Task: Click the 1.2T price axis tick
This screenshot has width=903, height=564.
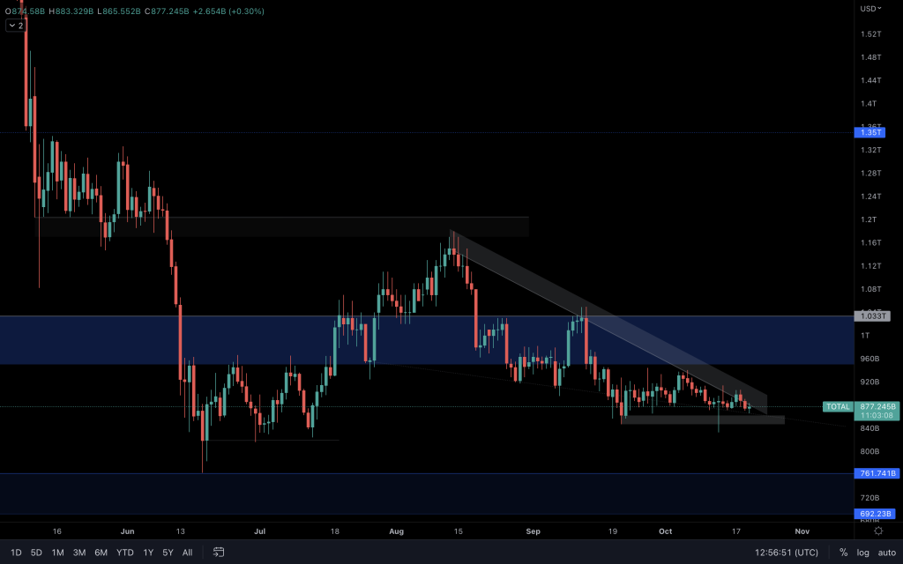Action: pos(869,219)
